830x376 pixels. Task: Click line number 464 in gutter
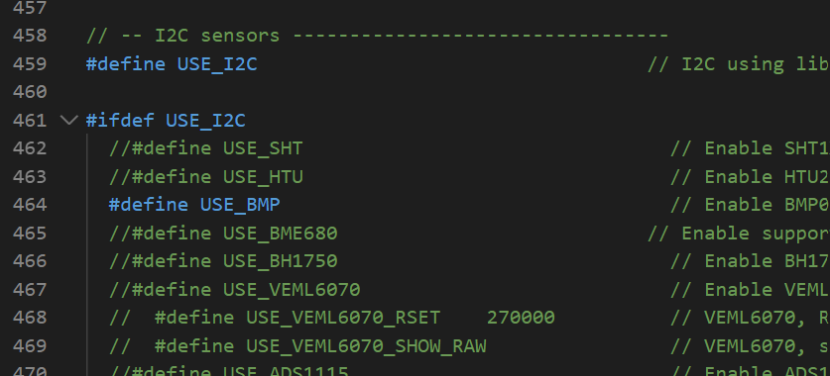pos(29,205)
